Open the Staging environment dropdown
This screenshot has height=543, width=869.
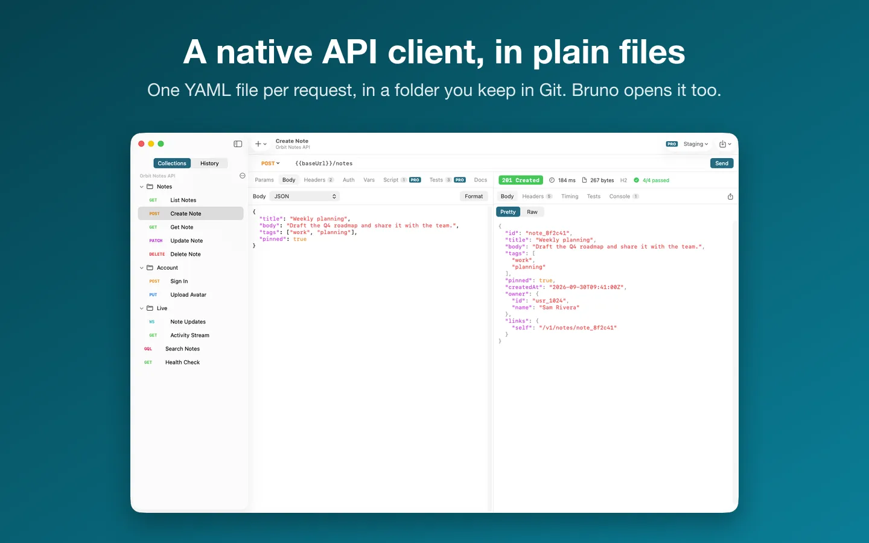(696, 144)
